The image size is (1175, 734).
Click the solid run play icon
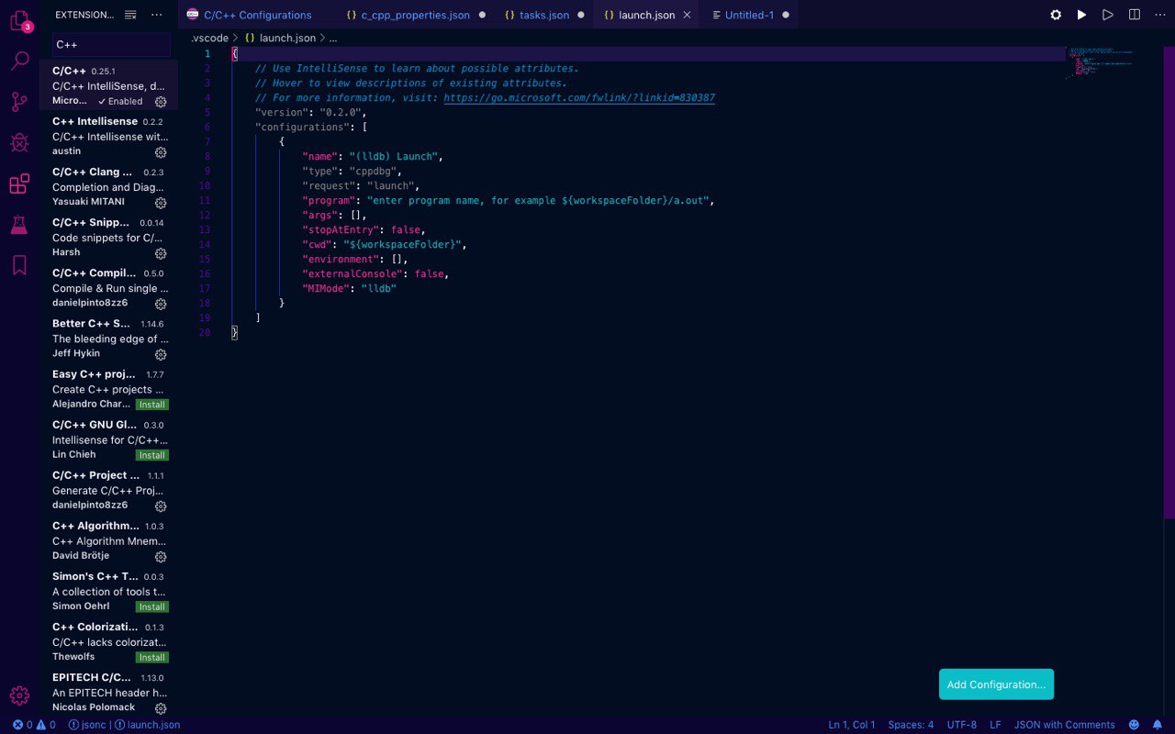tap(1081, 15)
